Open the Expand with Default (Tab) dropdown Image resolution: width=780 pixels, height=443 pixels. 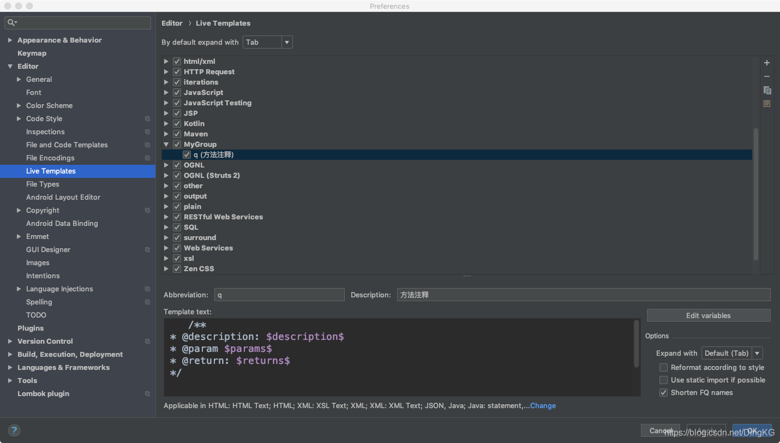732,353
